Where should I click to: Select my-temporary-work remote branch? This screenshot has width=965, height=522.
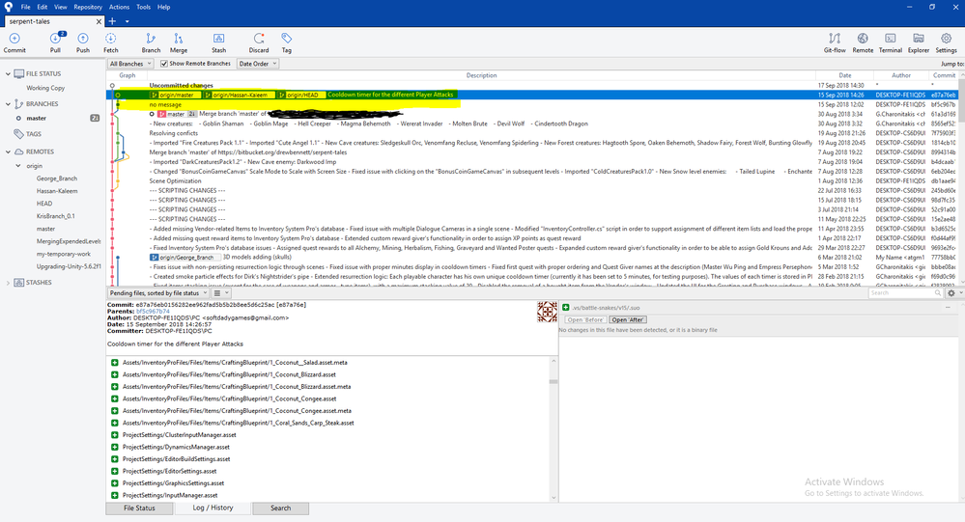pos(64,254)
